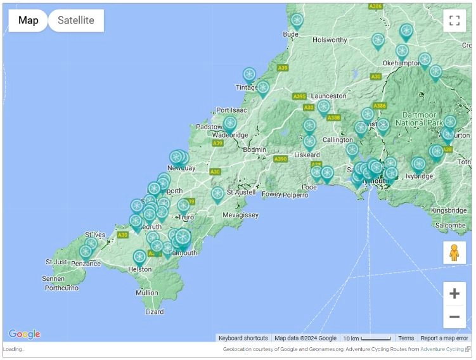Click the Lizard place label
Viewport: 476px width, 360px height.
pos(155,312)
